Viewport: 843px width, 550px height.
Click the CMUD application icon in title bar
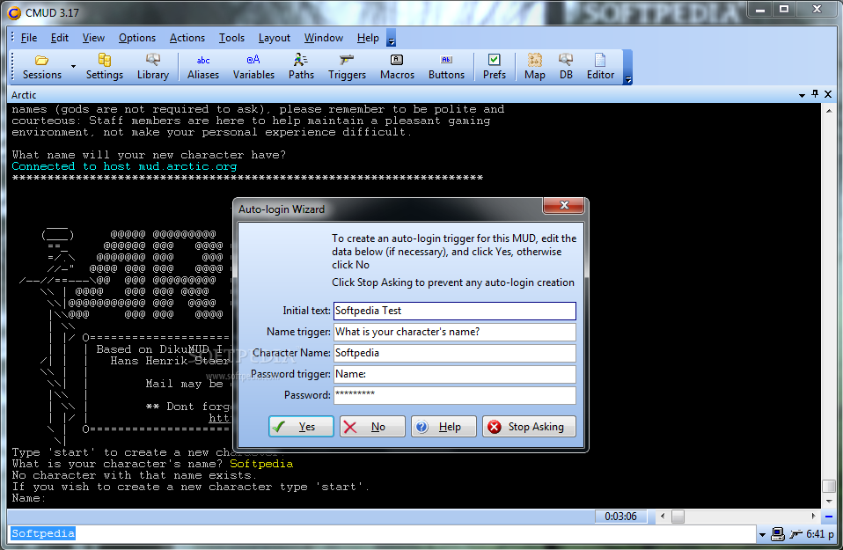(x=14, y=13)
